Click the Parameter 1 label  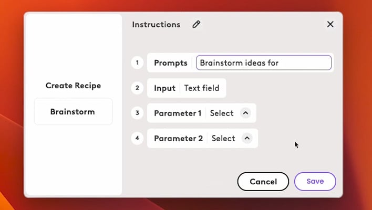pyautogui.click(x=178, y=113)
